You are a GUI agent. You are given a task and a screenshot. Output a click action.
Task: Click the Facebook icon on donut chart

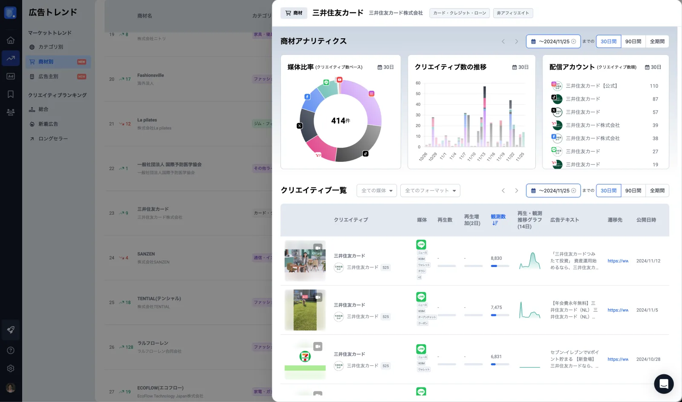(307, 97)
